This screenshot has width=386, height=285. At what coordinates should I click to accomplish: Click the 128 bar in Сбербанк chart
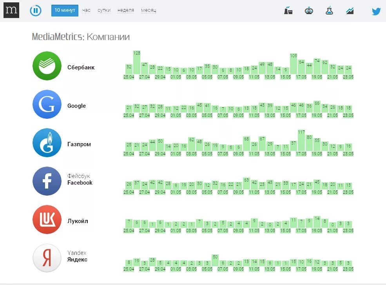[x=137, y=62]
